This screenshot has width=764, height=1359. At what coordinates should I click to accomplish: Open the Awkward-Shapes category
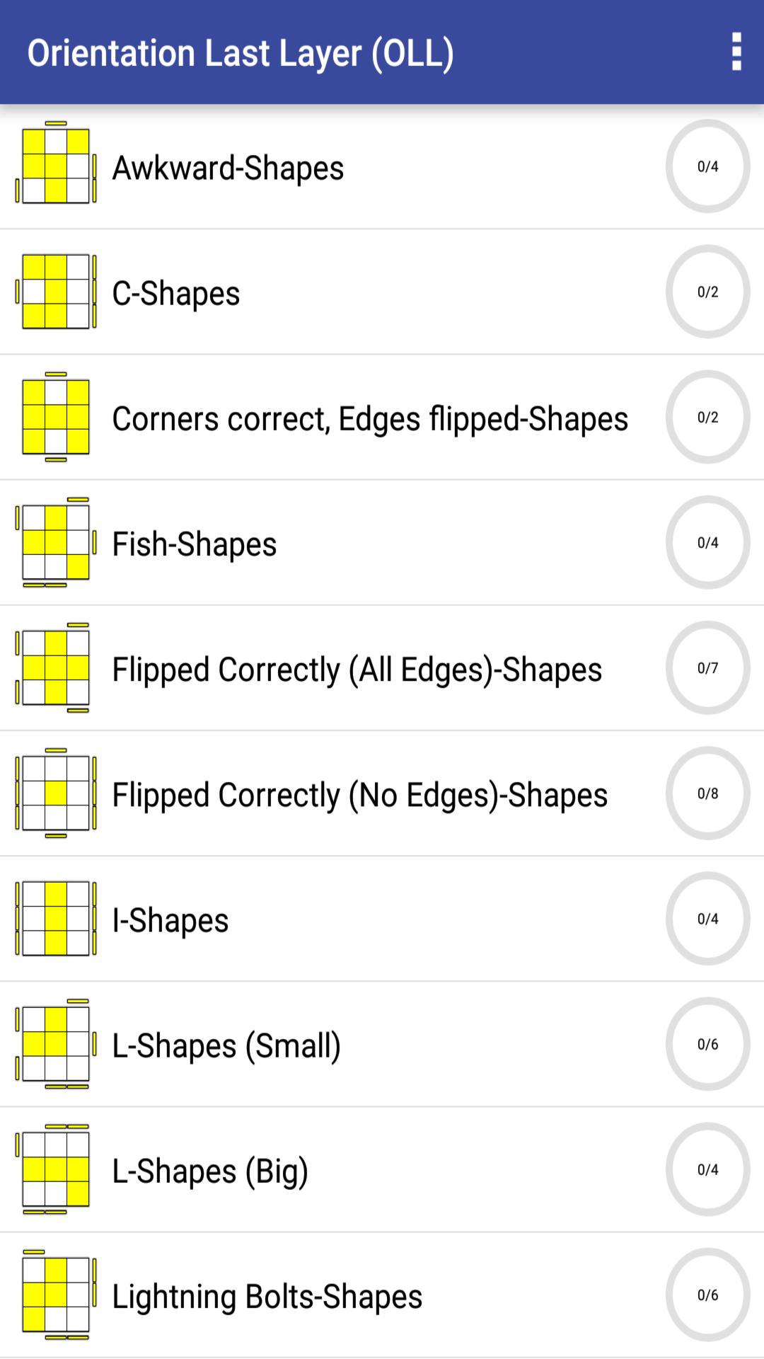pyautogui.click(x=228, y=168)
